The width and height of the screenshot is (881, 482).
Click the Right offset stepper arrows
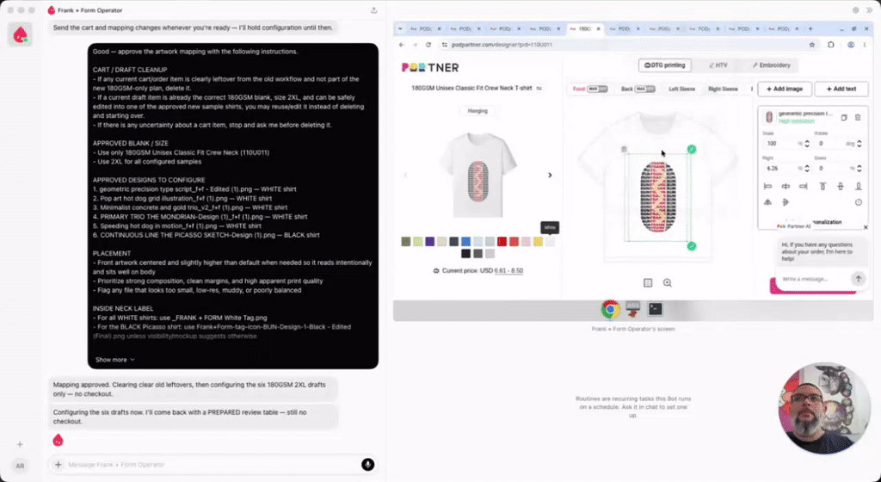point(807,169)
